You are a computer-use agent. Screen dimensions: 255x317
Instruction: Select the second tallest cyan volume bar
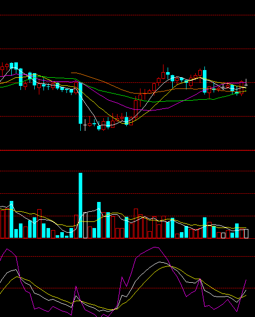99,220
